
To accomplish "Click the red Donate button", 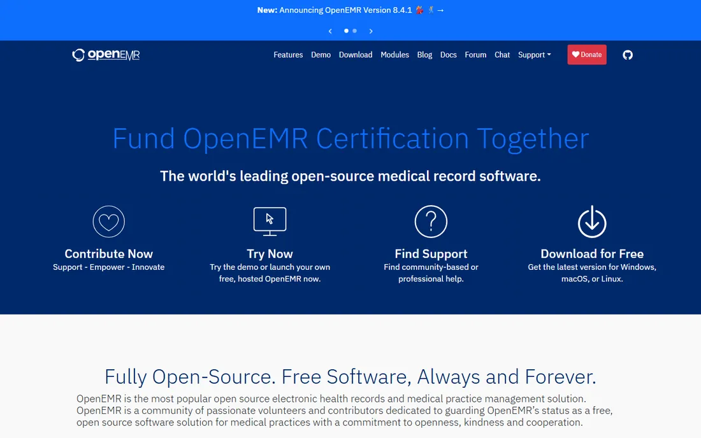I will coord(587,55).
